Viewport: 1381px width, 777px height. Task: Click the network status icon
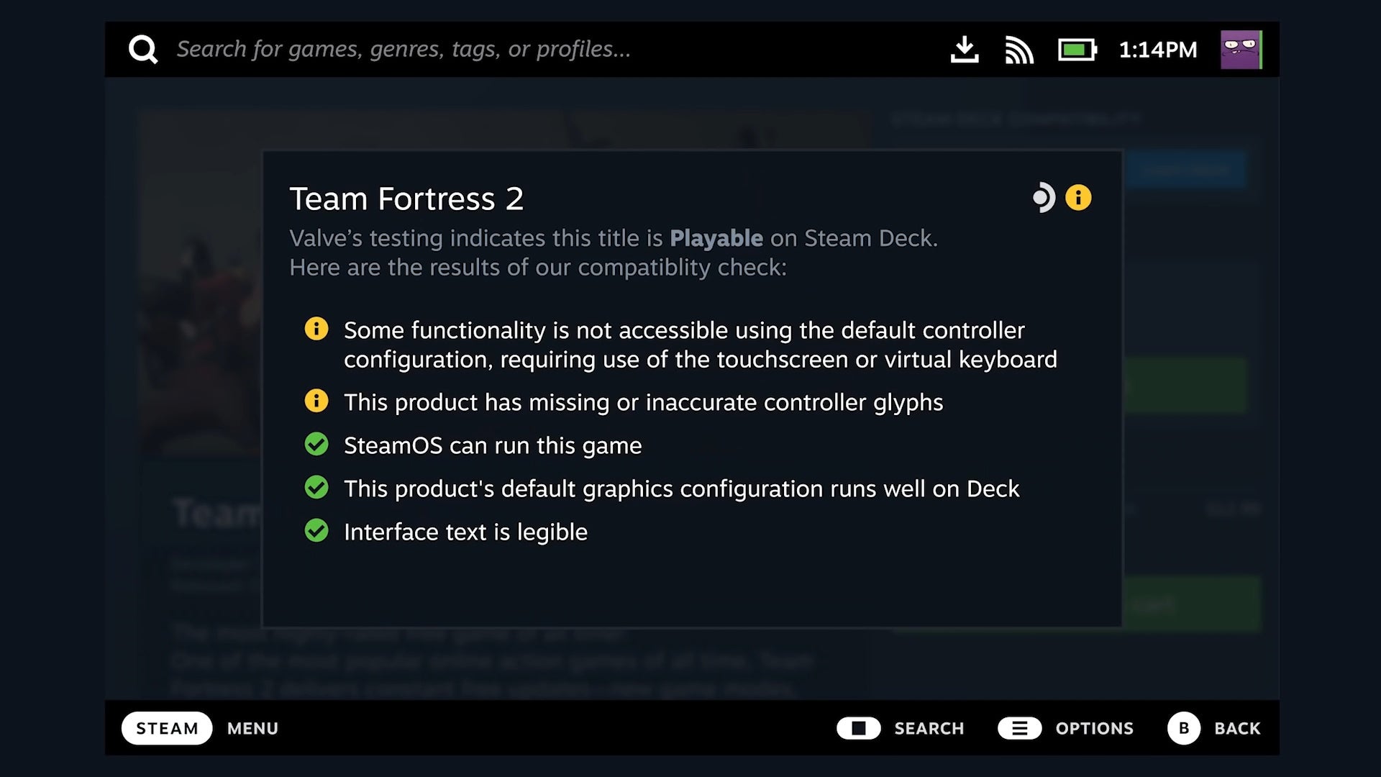(1019, 49)
